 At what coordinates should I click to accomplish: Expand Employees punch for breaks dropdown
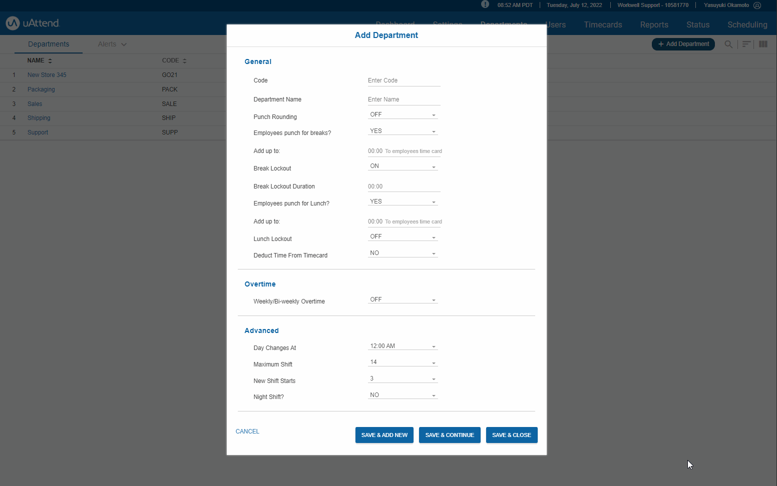403,131
